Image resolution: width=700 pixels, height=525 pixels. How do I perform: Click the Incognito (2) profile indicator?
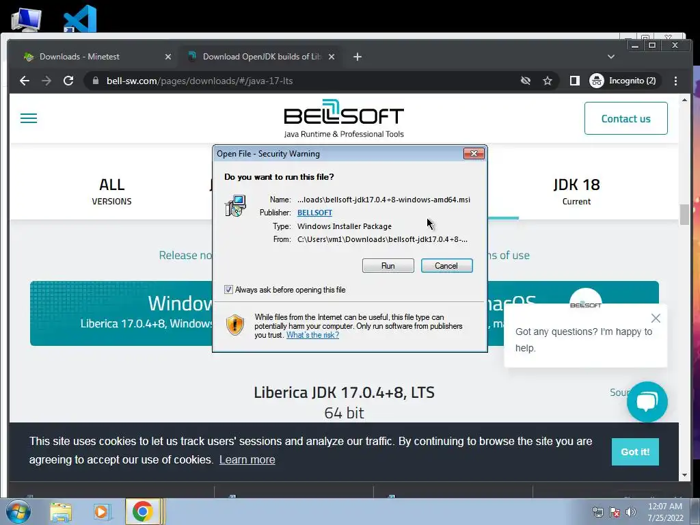coord(623,81)
